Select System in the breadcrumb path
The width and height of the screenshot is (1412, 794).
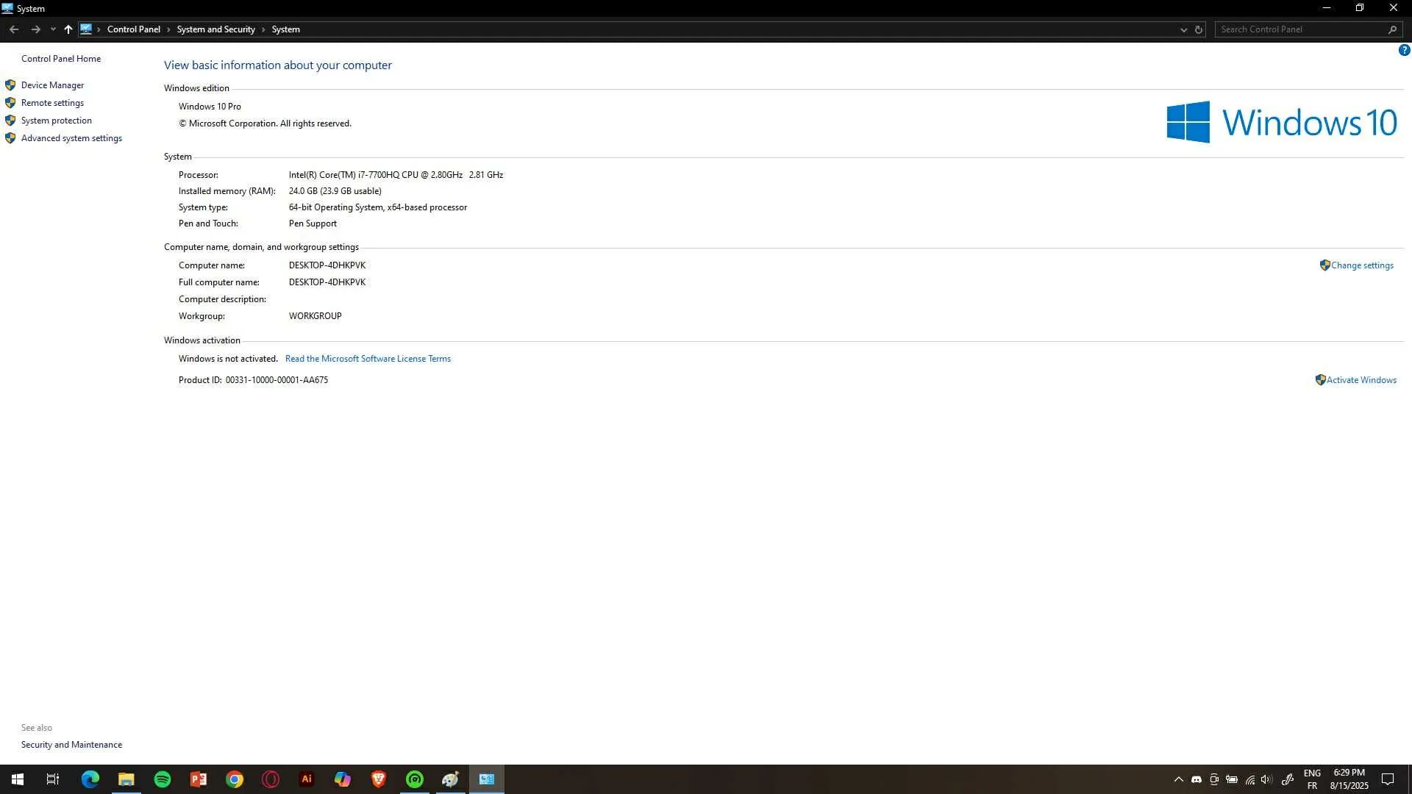[x=285, y=29]
